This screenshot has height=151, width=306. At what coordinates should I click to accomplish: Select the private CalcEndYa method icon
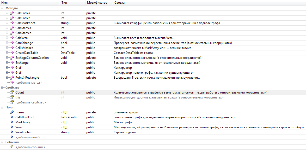12,13
